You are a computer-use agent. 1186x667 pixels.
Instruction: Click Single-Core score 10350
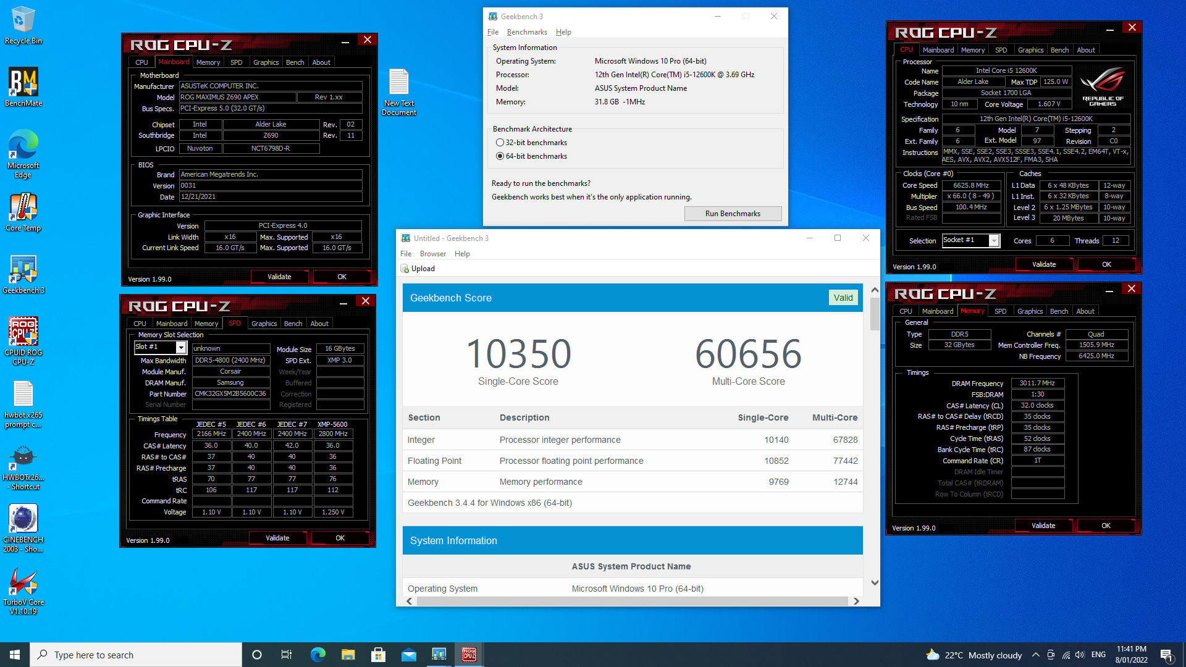pyautogui.click(x=518, y=354)
